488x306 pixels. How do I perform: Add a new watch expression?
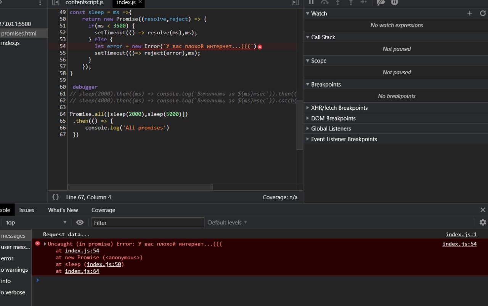(470, 13)
